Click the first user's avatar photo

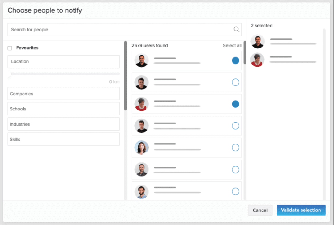click(141, 60)
